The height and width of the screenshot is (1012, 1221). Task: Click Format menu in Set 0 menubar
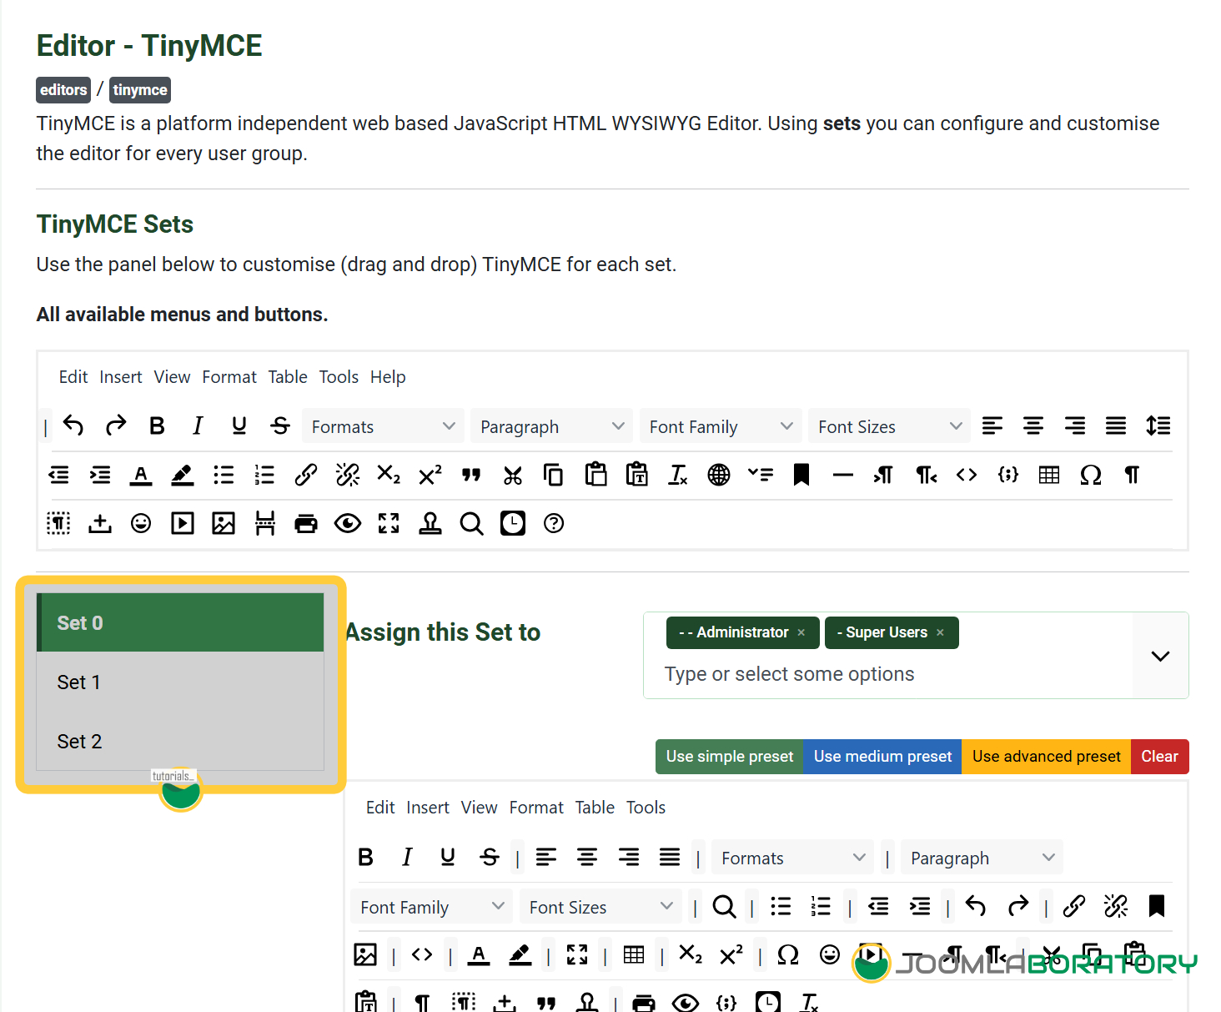536,808
